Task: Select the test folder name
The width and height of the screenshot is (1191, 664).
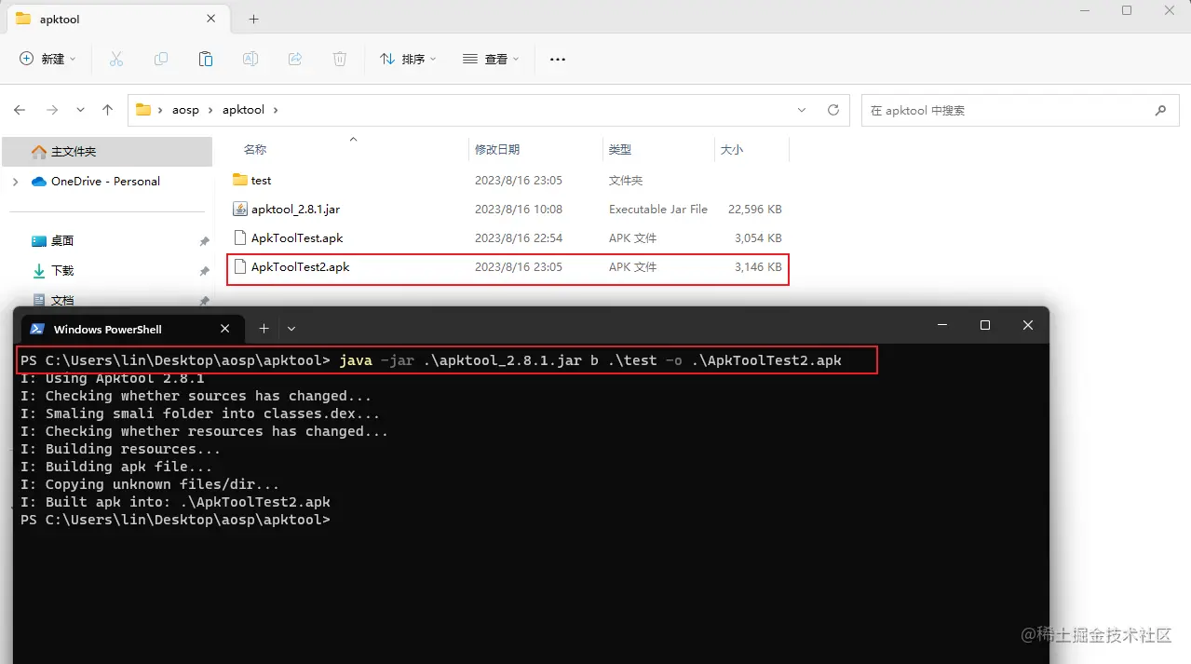Action: click(x=261, y=181)
